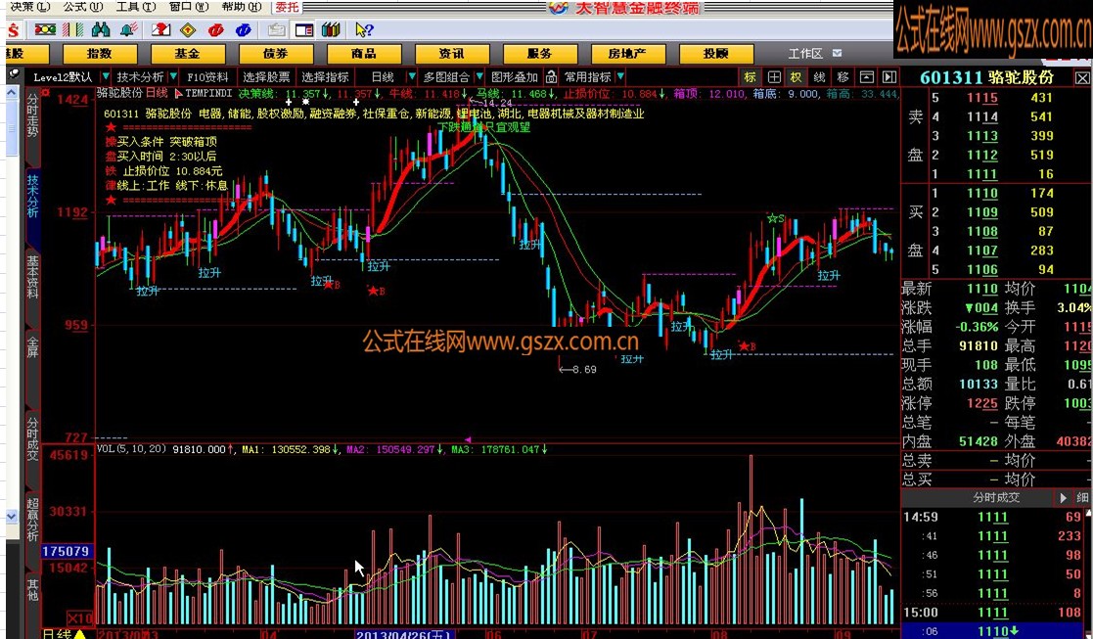Viewport: 1093px width, 639px height.
Task: Open the F10资料 button
Action: [207, 76]
